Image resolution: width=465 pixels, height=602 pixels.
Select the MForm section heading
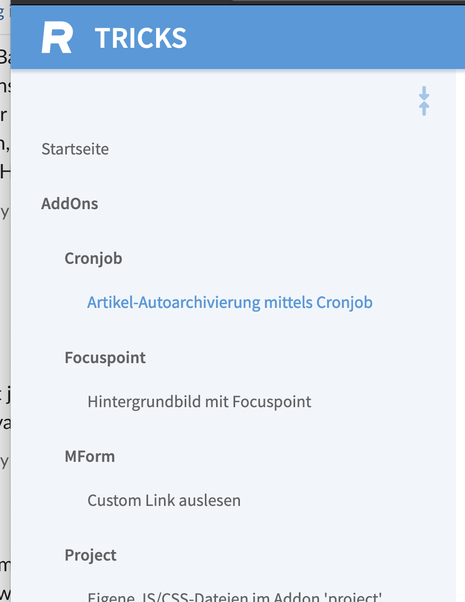pos(89,456)
